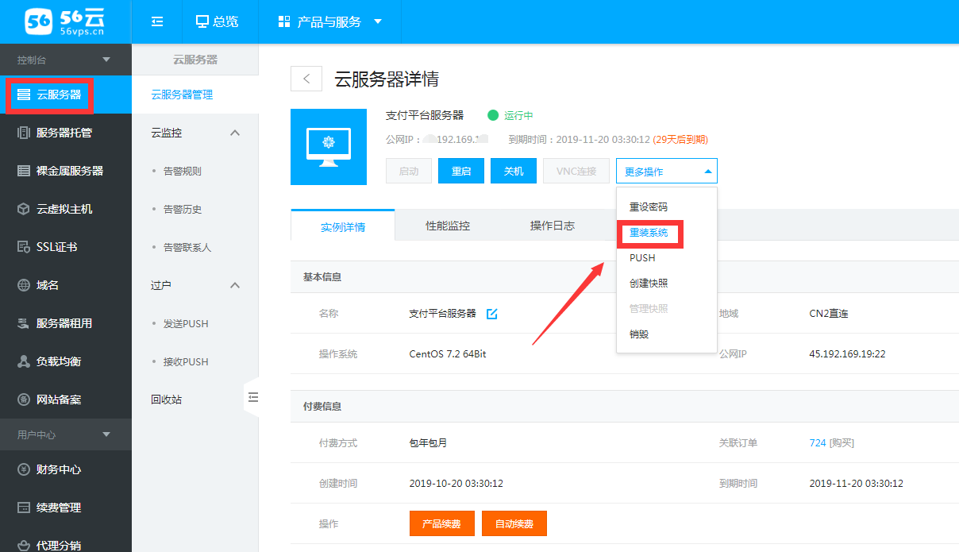959x552 pixels.
Task: Open 服务器托管 in the sidebar
Action: click(x=64, y=133)
